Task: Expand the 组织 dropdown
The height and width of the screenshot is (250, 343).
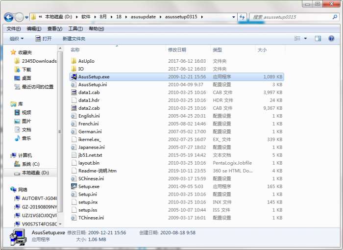Action: coord(17,39)
